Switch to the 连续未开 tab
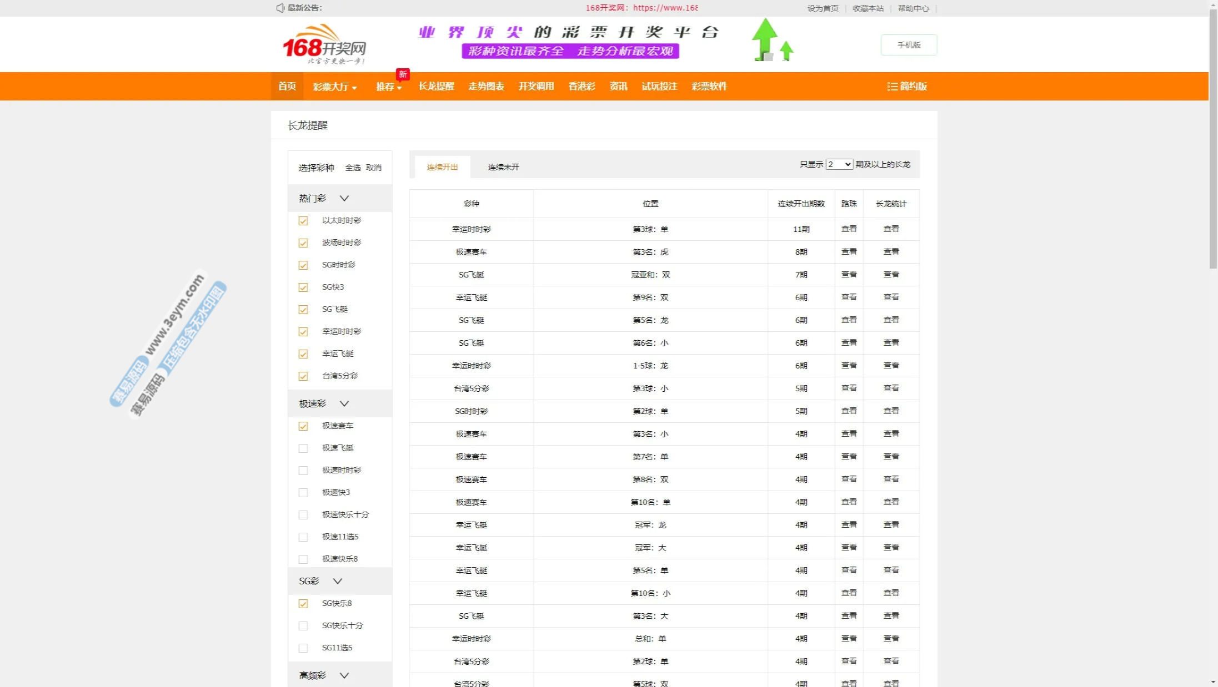1218x687 pixels. pos(503,167)
